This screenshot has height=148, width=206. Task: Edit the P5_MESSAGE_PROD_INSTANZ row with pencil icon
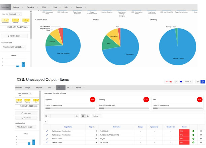47,135
